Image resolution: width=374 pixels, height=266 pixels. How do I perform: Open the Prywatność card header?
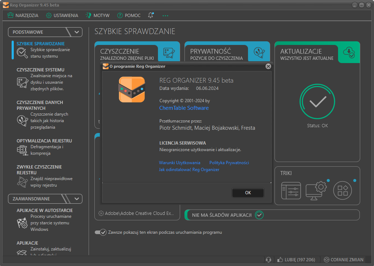(x=216, y=54)
